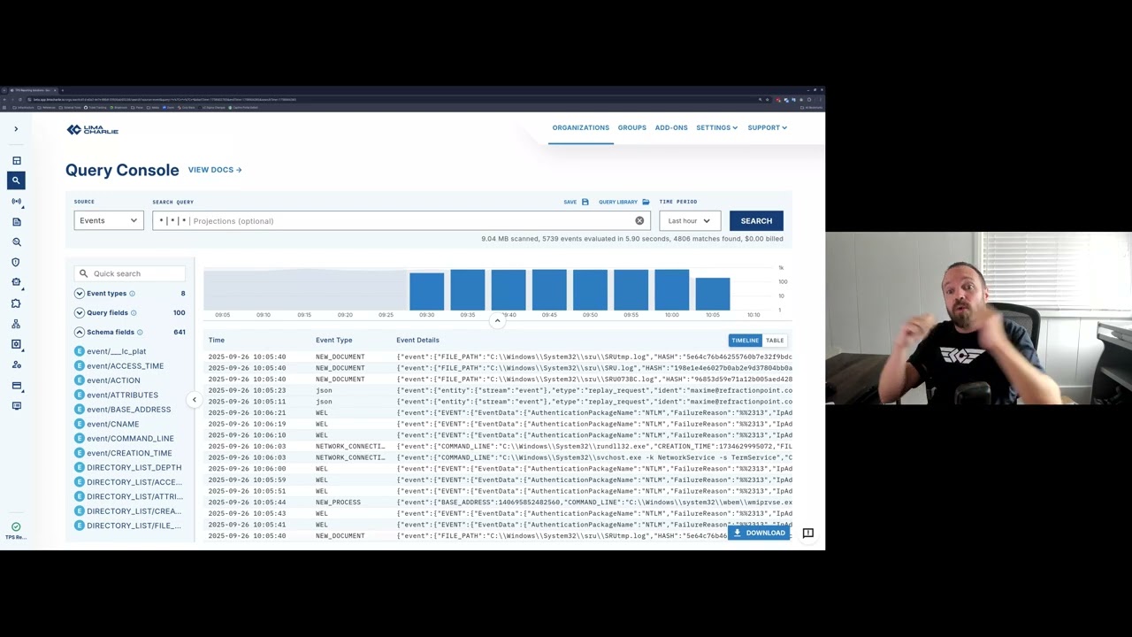Open the shield icon in sidebar
The image size is (1132, 637).
16,263
